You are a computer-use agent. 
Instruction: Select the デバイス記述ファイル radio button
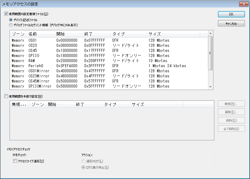(11, 20)
